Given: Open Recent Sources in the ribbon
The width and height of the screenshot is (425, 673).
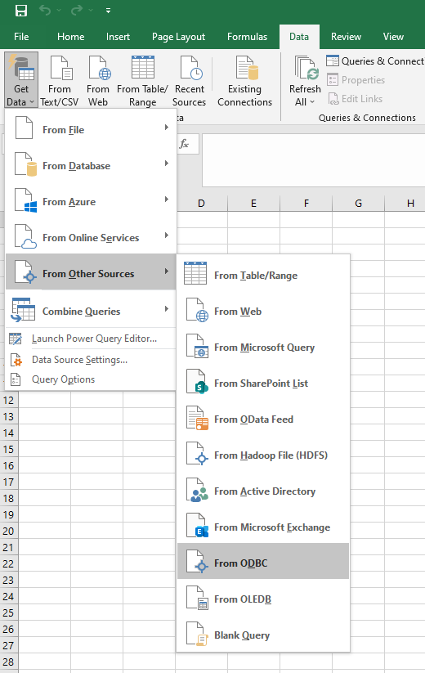Looking at the screenshot, I should click(189, 80).
